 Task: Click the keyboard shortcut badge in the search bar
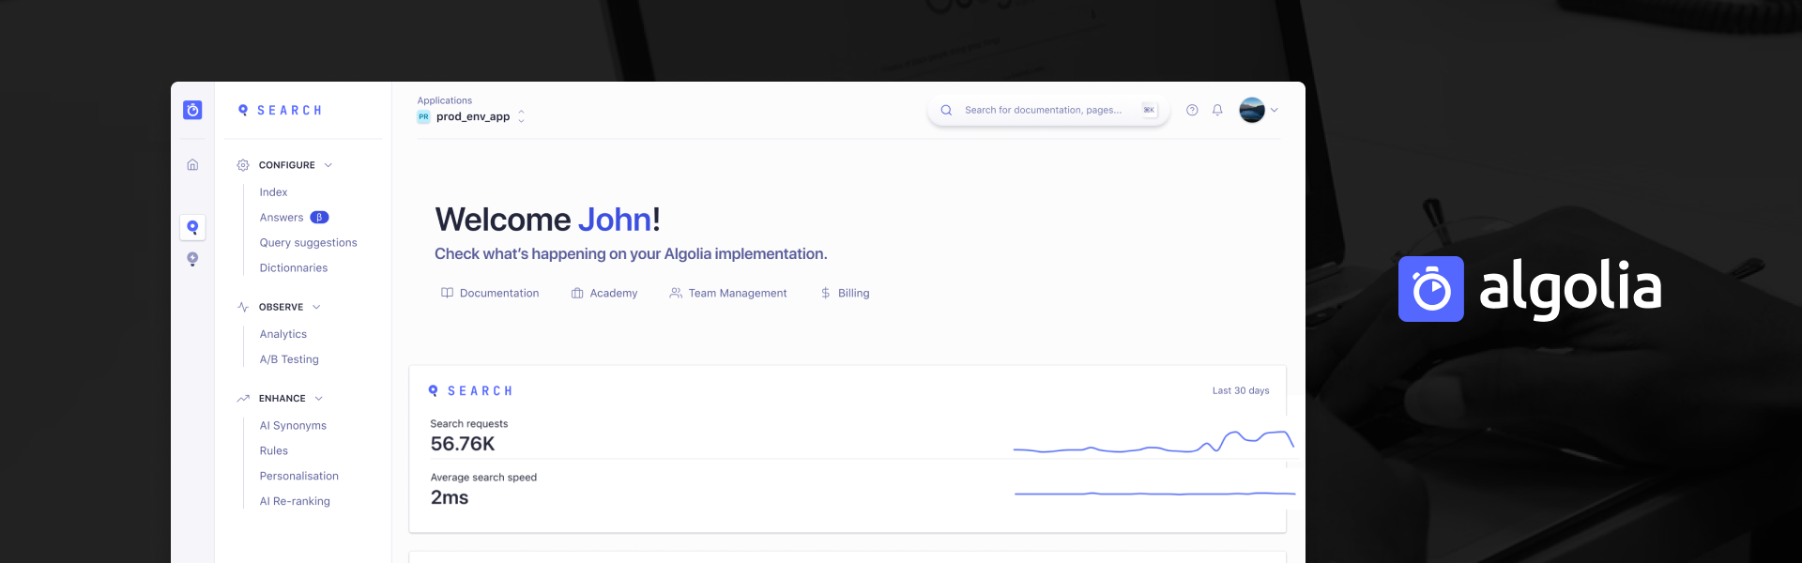pyautogui.click(x=1149, y=110)
